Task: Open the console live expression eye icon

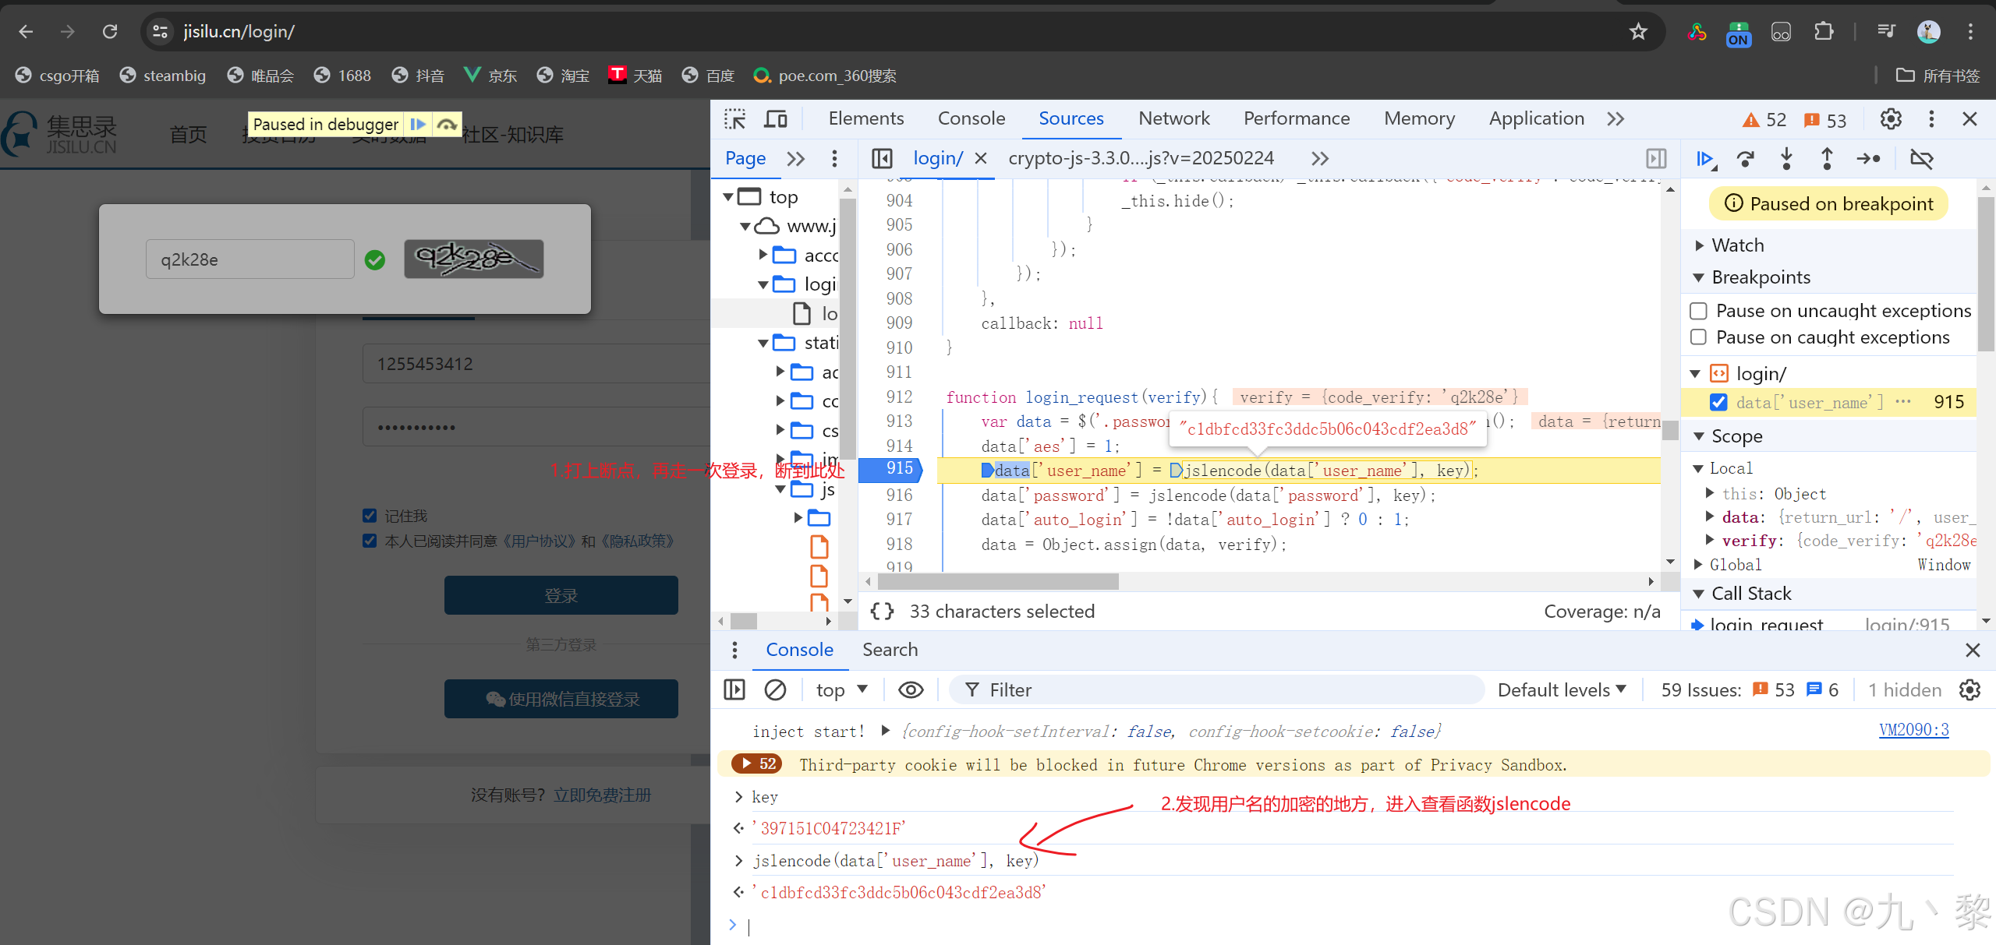Action: click(x=911, y=690)
